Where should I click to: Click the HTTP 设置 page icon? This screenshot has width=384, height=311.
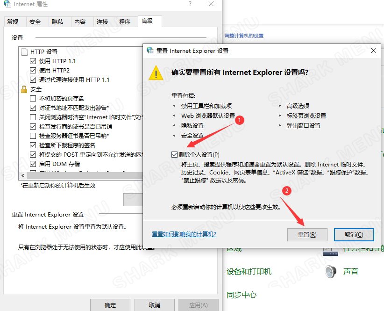pos(24,52)
